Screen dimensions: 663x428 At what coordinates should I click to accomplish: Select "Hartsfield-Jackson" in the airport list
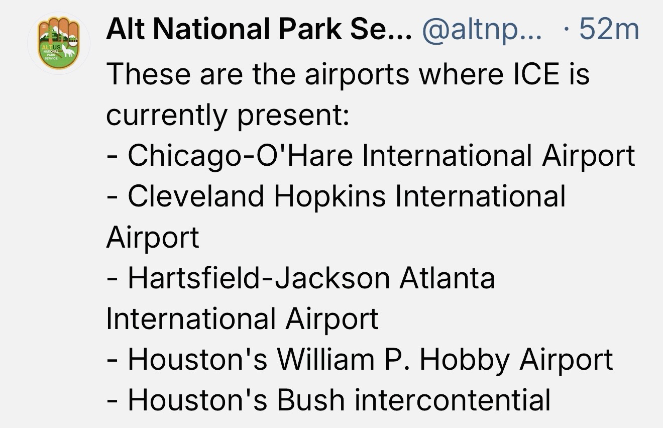tap(259, 278)
